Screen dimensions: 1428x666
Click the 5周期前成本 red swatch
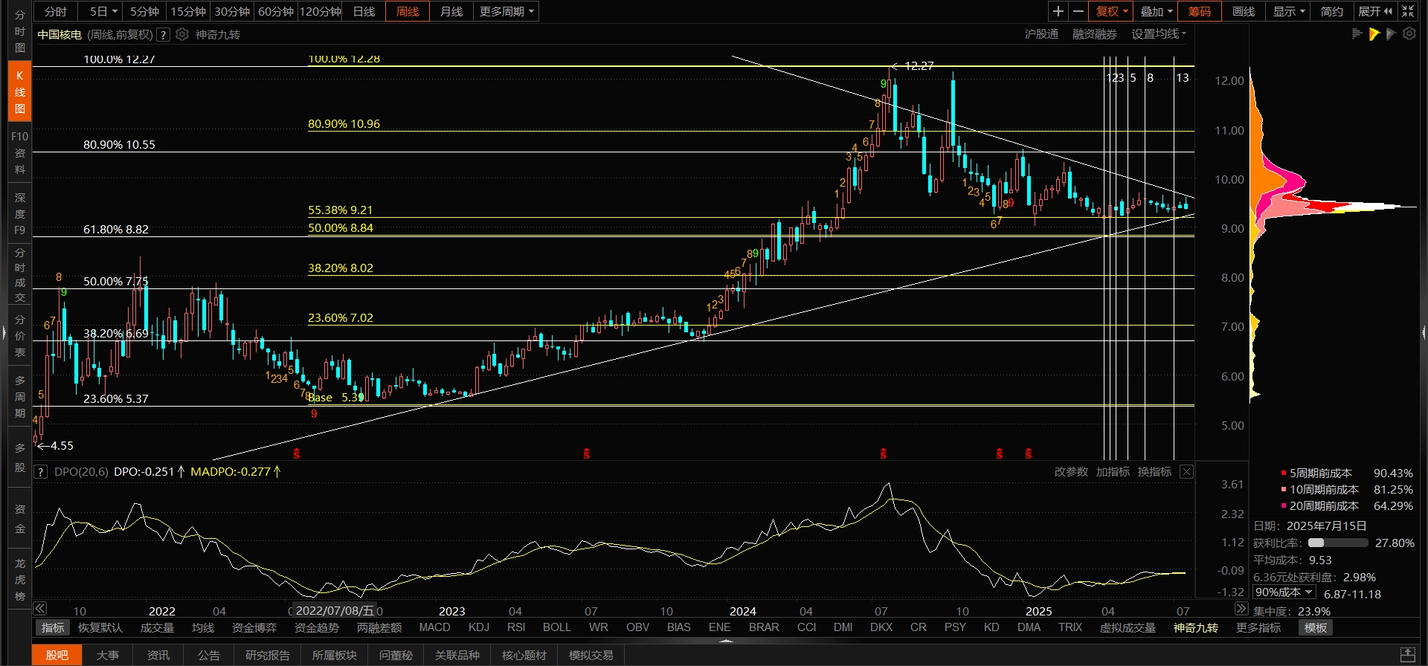click(x=1284, y=473)
